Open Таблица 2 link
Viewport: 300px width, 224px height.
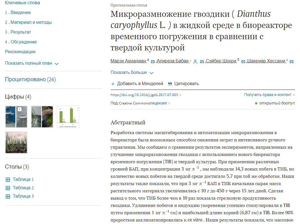tap(23, 188)
